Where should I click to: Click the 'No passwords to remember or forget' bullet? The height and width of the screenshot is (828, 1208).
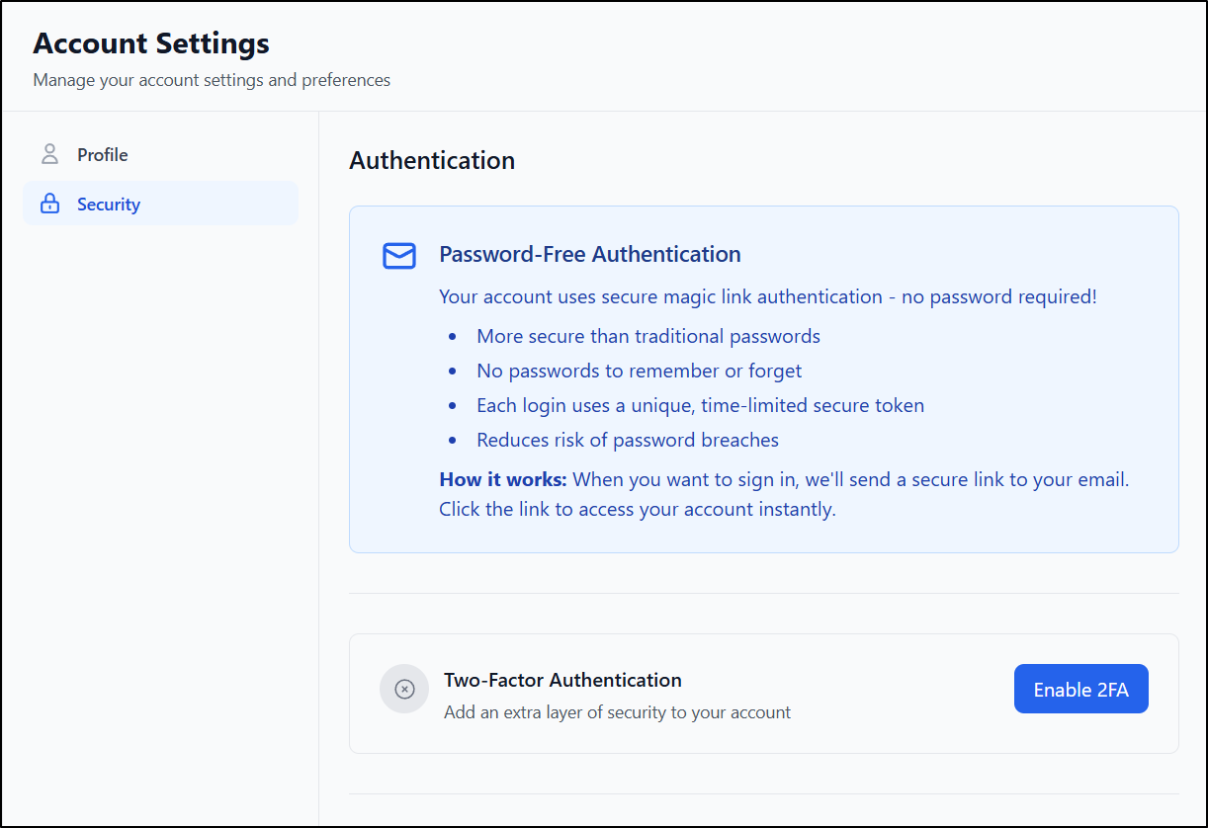(x=641, y=371)
